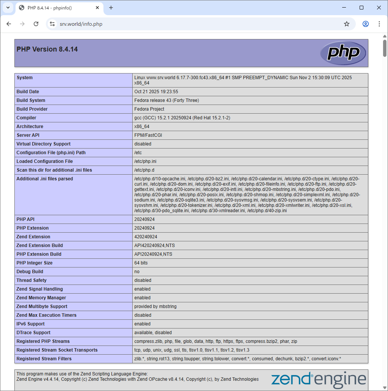Open a new tab with plus button
This screenshot has height=391, width=388.
coord(111,8)
